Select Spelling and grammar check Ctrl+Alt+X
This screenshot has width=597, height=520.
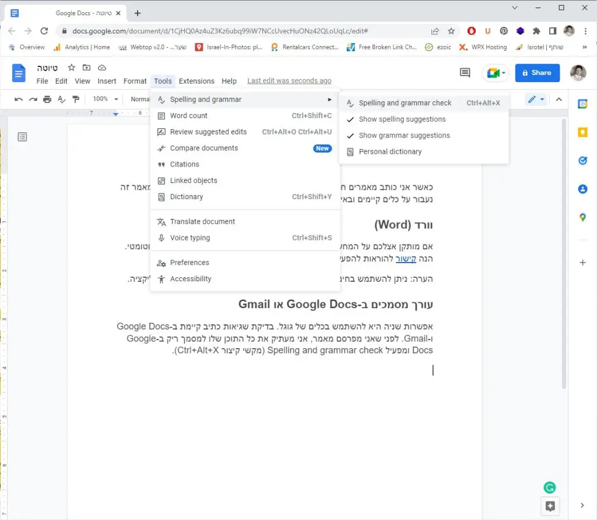click(x=424, y=102)
